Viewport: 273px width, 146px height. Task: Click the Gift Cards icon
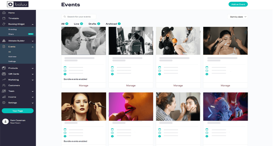(4, 74)
